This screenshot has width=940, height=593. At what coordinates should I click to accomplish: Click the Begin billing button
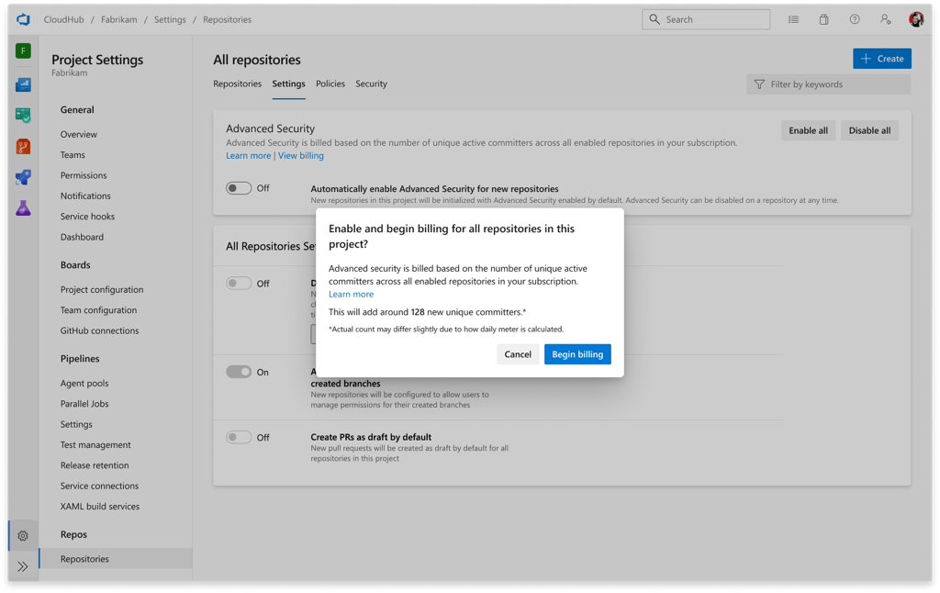point(577,353)
